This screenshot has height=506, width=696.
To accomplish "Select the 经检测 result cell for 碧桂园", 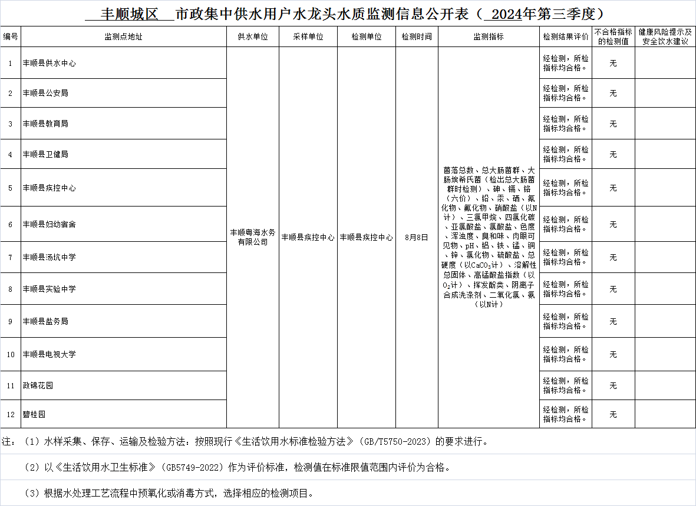I will [x=566, y=414].
